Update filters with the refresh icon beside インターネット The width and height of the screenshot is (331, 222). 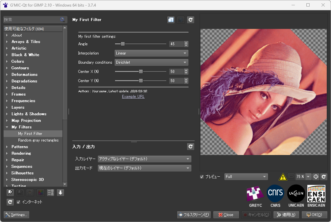(10, 202)
